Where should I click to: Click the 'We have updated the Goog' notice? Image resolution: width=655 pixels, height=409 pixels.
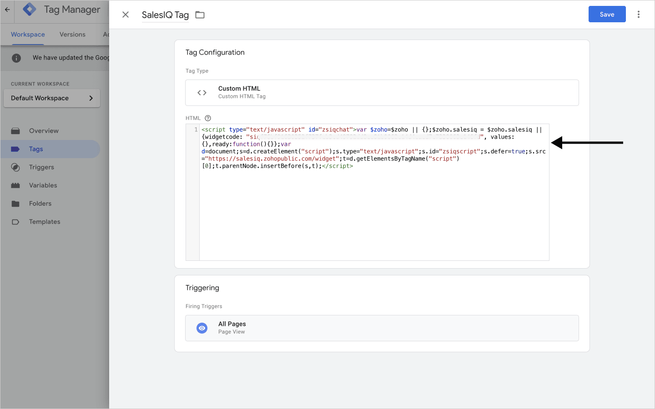pos(71,58)
